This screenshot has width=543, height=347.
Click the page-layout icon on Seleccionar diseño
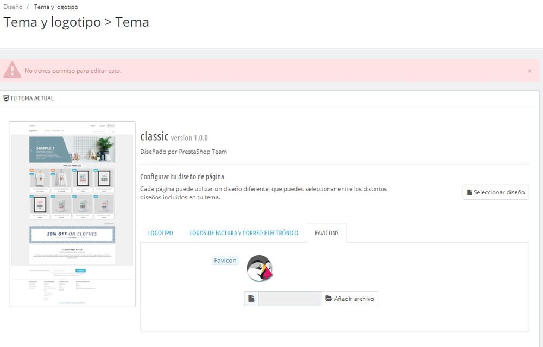(x=469, y=192)
